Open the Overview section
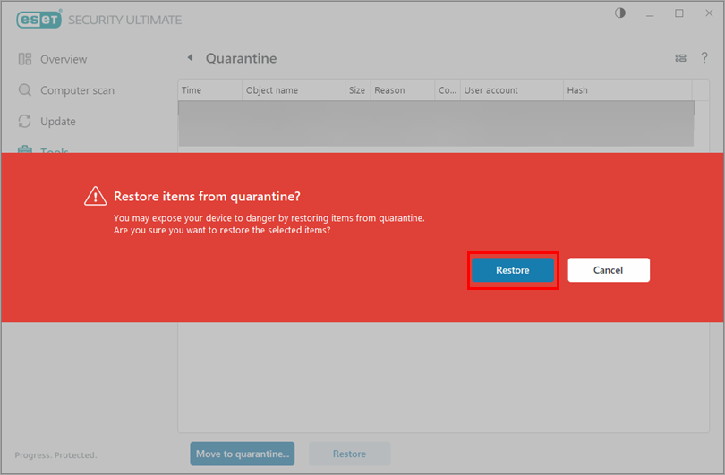The height and width of the screenshot is (475, 725). (64, 59)
